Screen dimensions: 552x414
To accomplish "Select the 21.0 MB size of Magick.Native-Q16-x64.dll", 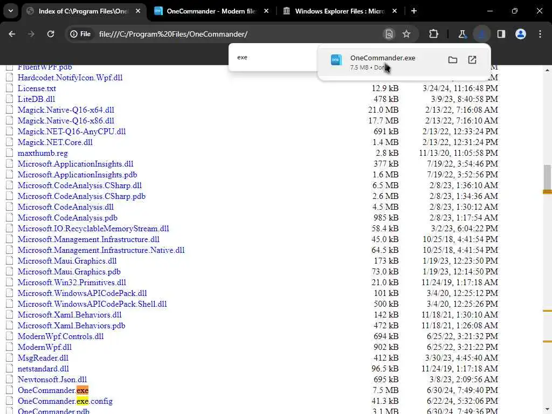I will click(x=383, y=110).
